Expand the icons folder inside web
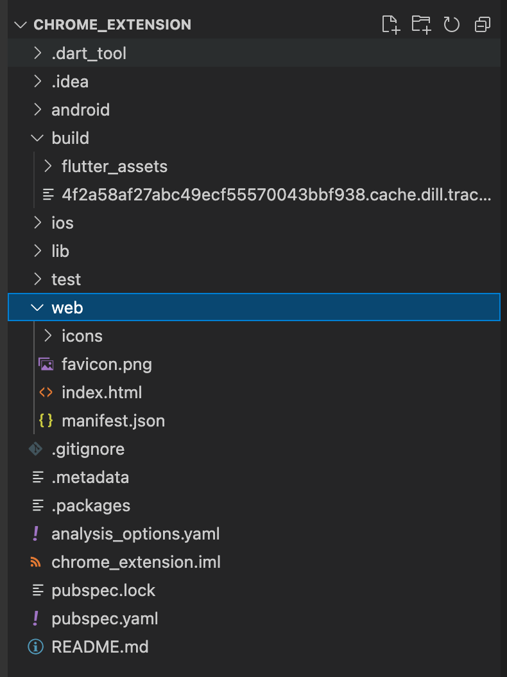The height and width of the screenshot is (677, 507). (x=47, y=336)
